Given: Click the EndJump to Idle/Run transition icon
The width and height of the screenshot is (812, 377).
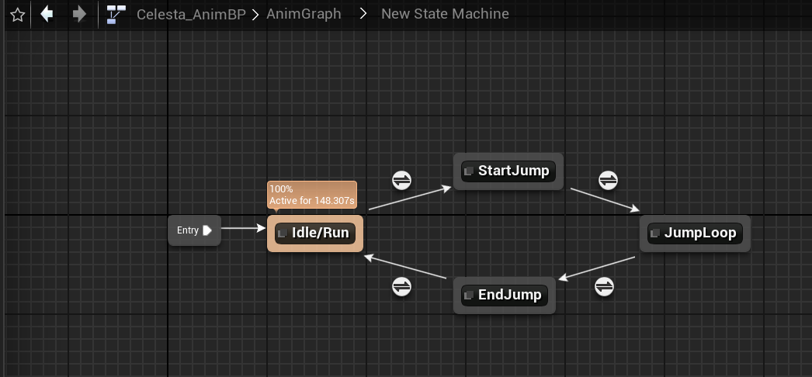Looking at the screenshot, I should pyautogui.click(x=401, y=286).
